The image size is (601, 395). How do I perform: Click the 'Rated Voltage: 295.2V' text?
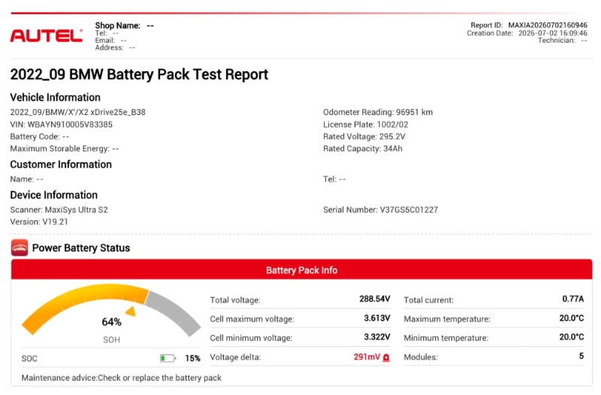point(364,137)
